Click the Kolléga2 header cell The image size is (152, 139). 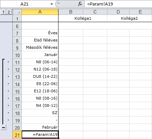pos(129,18)
